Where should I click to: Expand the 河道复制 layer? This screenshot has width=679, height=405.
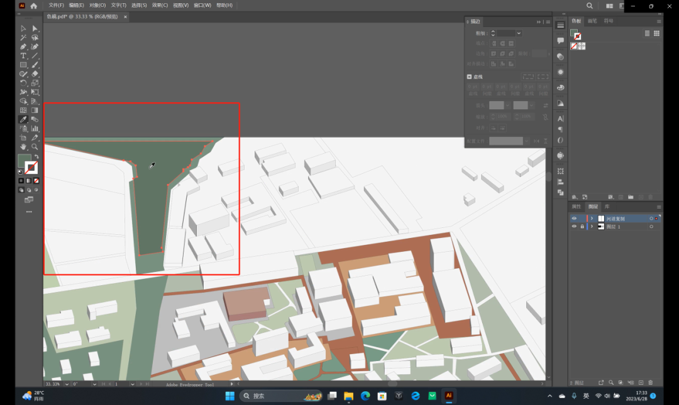pos(592,219)
